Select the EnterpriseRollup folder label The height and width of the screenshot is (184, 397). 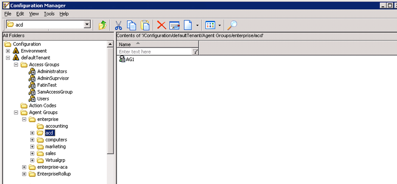coord(54,174)
